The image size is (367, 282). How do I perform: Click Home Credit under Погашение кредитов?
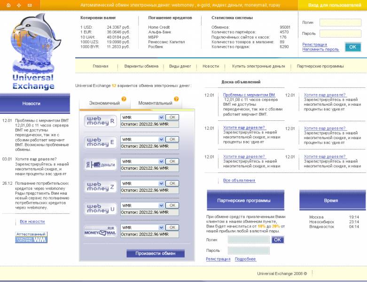point(159,27)
